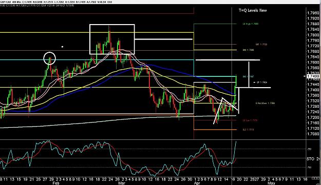Image resolution: width=321 pixels, height=185 pixels.
Task: Click the 1.7600 price axis label
Action: [313, 63]
